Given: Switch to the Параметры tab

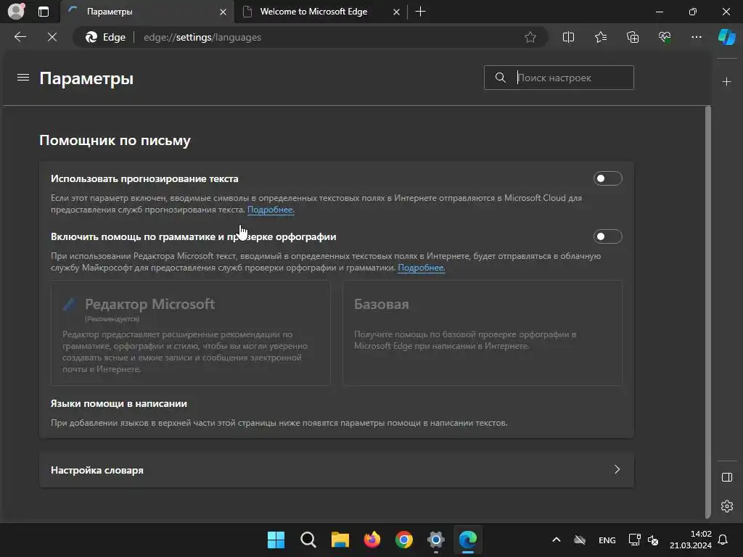Looking at the screenshot, I should [x=147, y=12].
